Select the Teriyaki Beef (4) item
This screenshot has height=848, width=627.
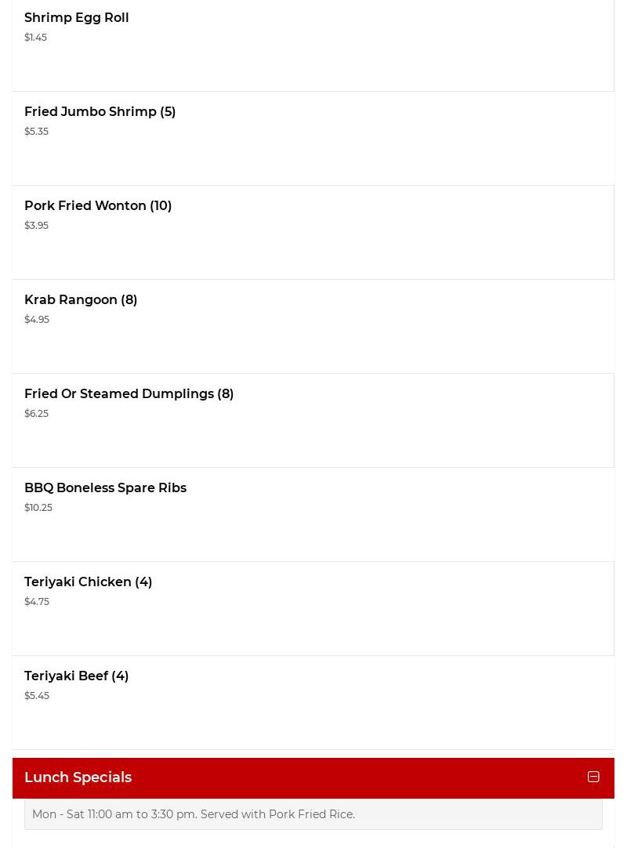pos(76,676)
